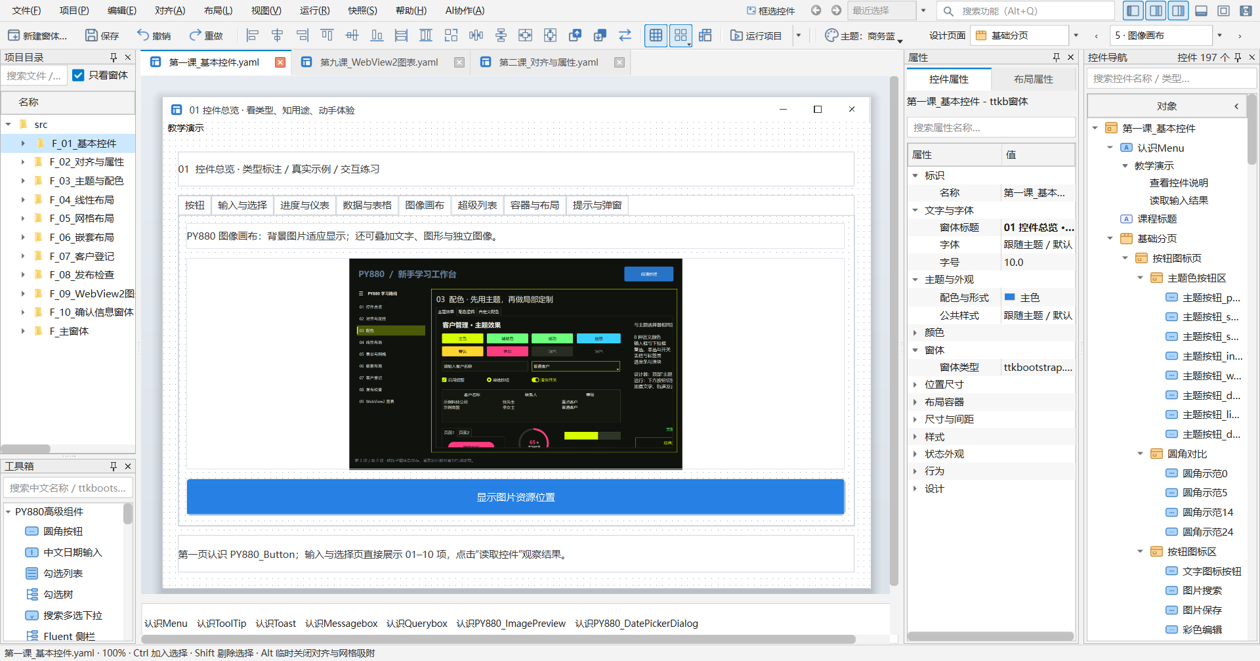Image resolution: width=1260 pixels, height=661 pixels.
Task: Toggle the left sidebar panel layout button
Action: point(1133,11)
